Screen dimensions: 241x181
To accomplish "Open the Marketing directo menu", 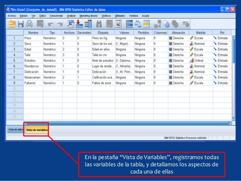I will tap(88, 16).
